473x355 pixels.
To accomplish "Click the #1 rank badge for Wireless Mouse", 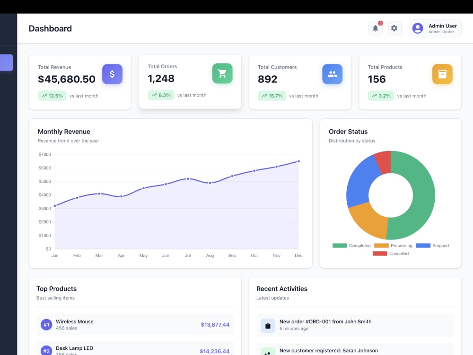I will point(46,325).
